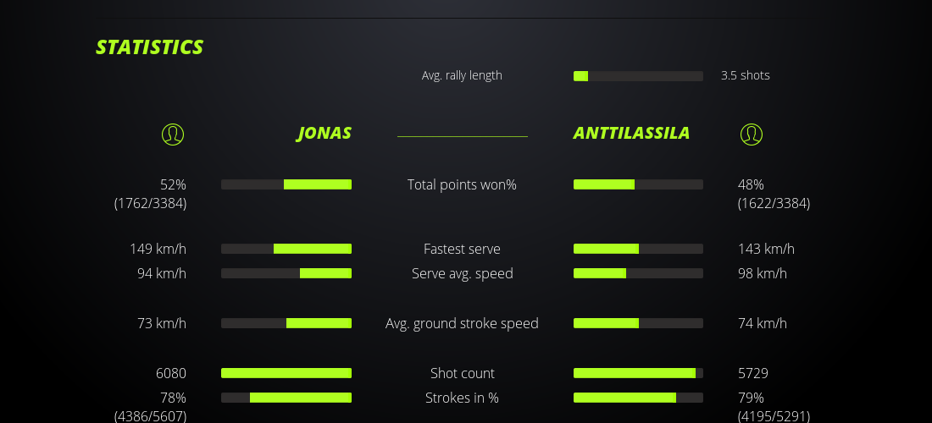The image size is (932, 423).
Task: Open the ANTTILASSILA player name link
Action: coord(631,133)
